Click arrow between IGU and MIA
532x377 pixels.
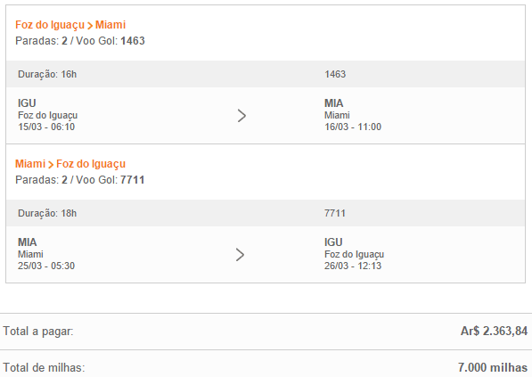241,116
